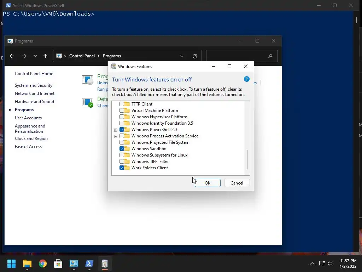Open Clock and Region category
Viewport: 362px width, 272px height.
(x=31, y=138)
